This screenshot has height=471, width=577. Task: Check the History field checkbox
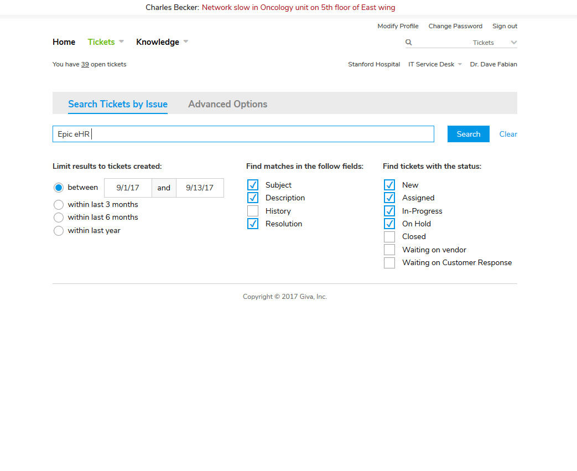click(253, 211)
